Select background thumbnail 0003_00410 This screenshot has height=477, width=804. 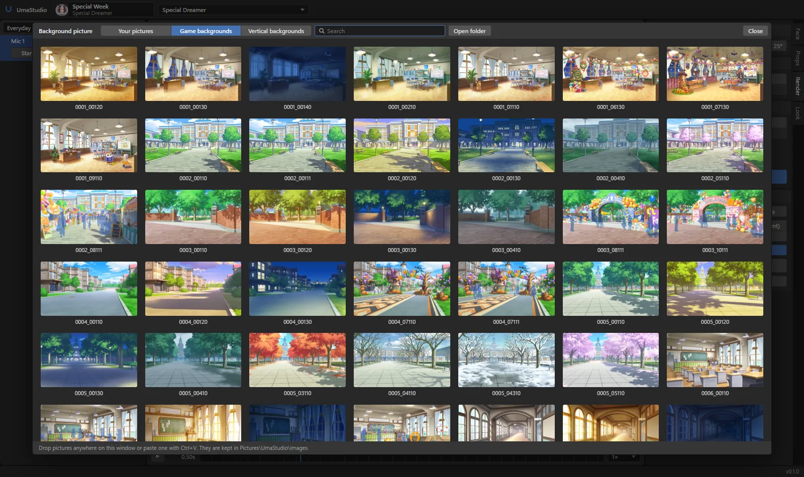coord(506,217)
